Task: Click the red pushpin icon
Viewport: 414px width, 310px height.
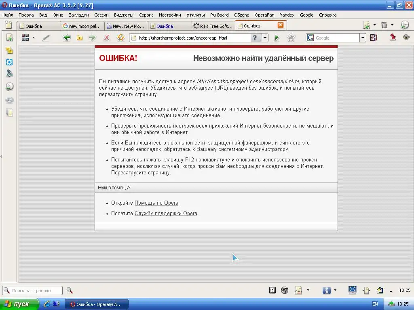Action: click(393, 38)
